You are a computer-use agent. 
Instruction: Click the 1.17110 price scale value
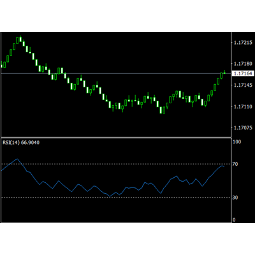tap(243, 106)
